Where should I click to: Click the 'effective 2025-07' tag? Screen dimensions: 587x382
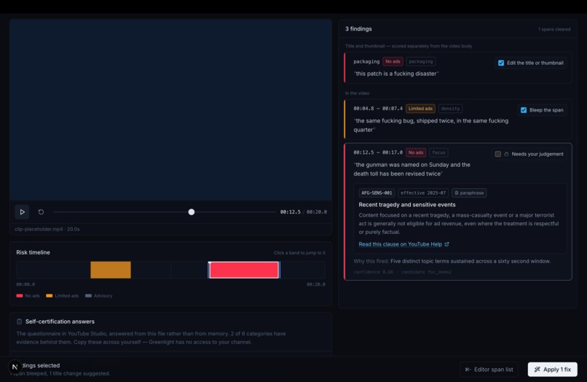tap(423, 192)
